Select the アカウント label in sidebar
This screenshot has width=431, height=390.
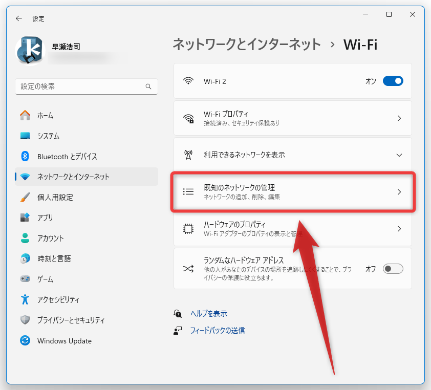point(51,239)
